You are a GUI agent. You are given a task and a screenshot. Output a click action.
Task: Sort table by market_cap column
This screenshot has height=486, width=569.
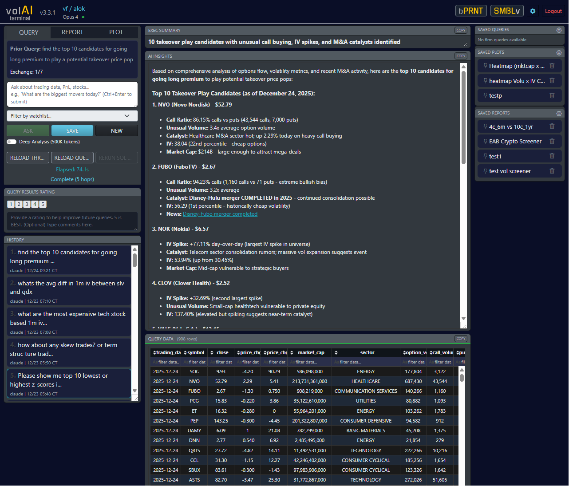click(311, 353)
